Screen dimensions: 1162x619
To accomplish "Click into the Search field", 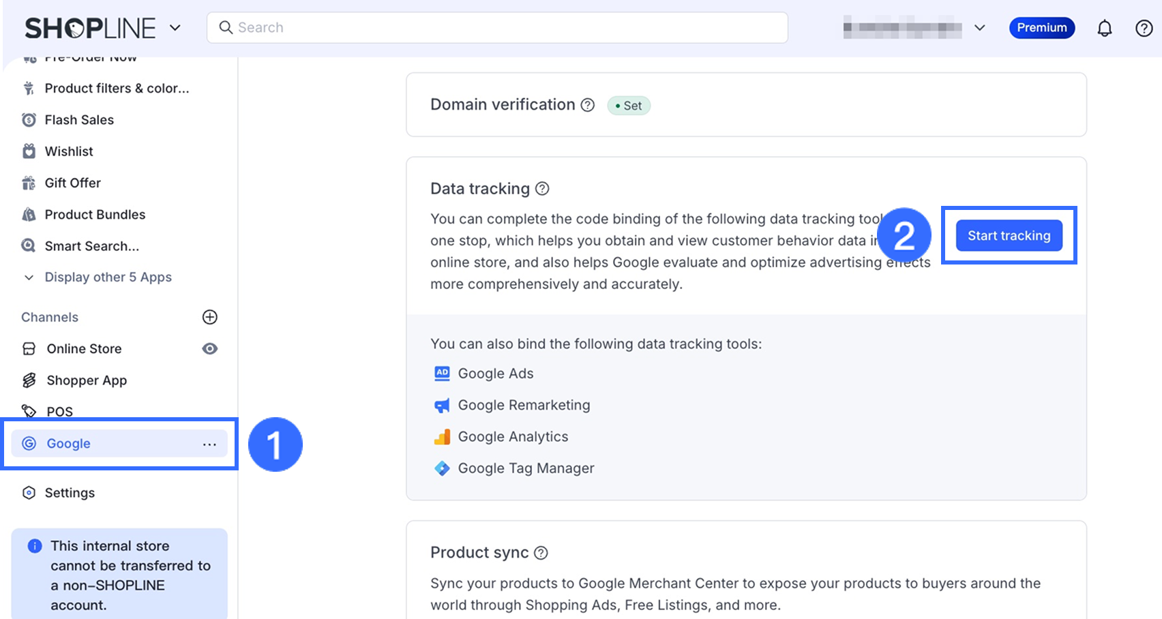I will point(498,28).
